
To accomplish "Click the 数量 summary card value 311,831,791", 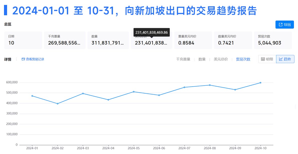I will [108, 43].
